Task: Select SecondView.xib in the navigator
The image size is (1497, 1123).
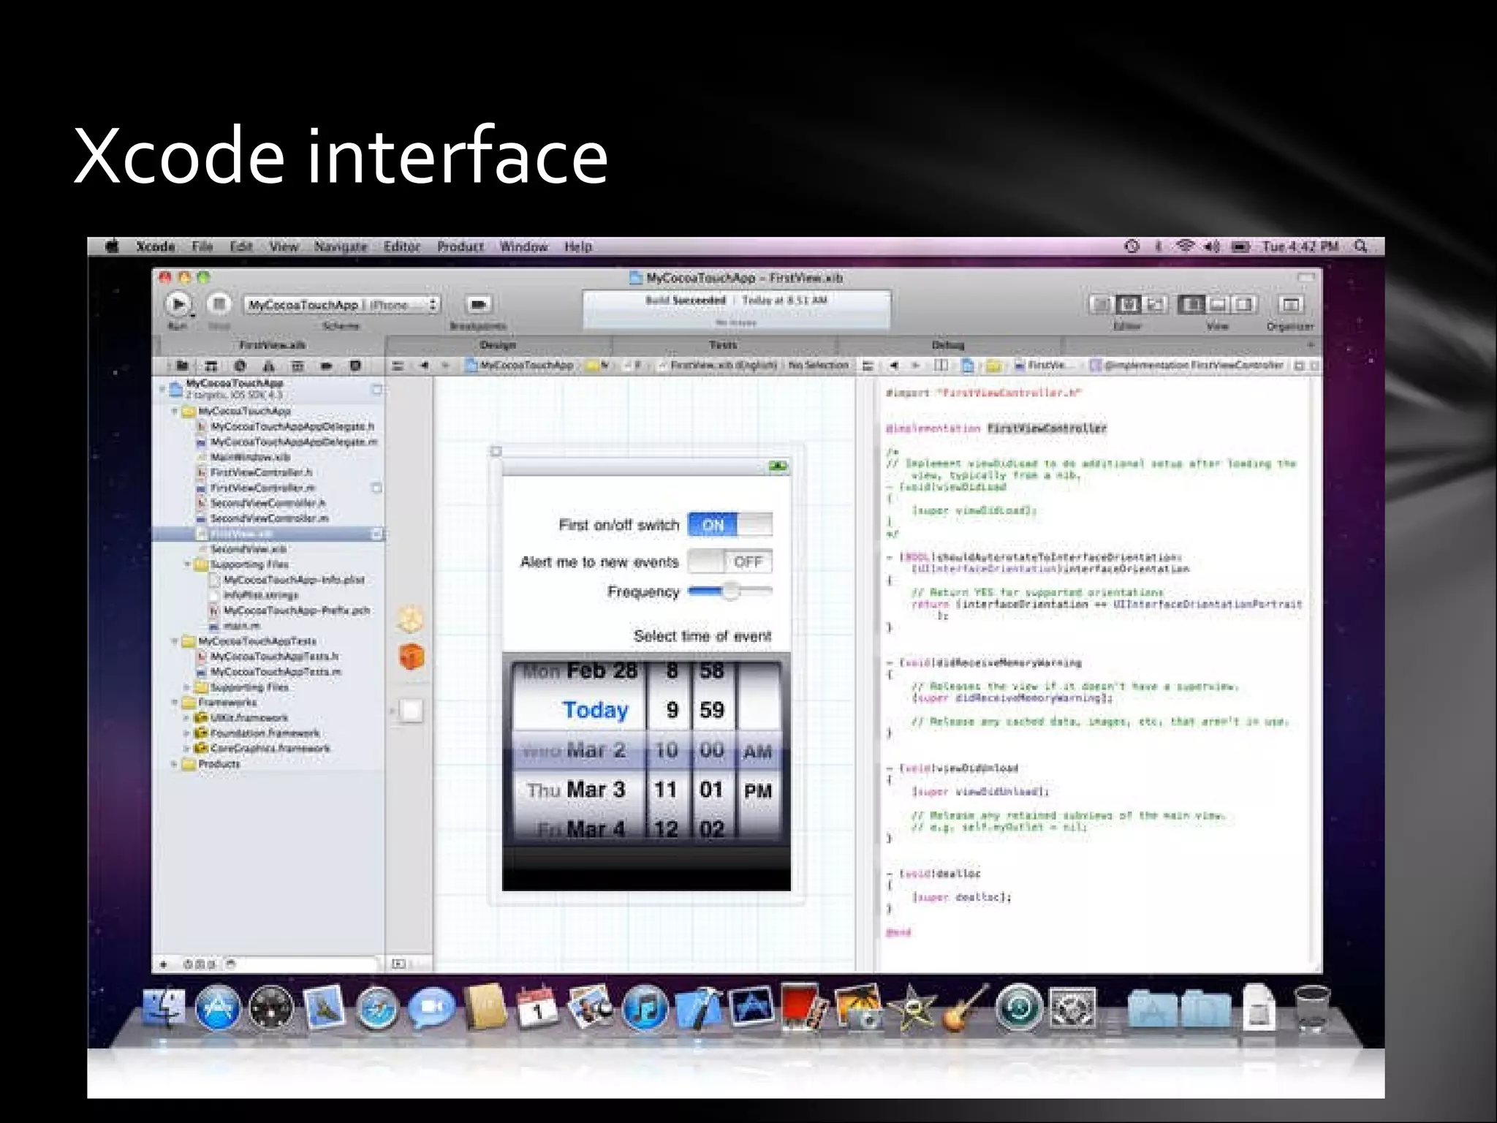Action: click(241, 549)
